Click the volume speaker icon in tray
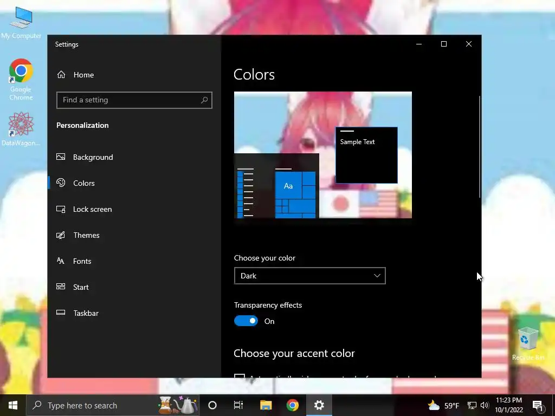555x416 pixels. point(485,405)
